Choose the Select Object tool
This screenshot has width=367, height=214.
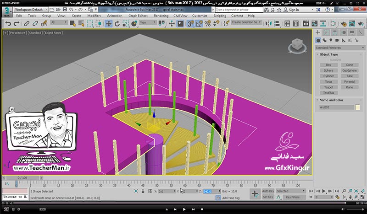click(72, 24)
